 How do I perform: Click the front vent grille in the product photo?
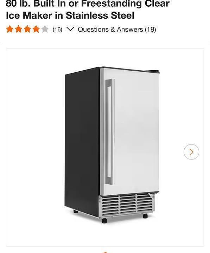127,205
